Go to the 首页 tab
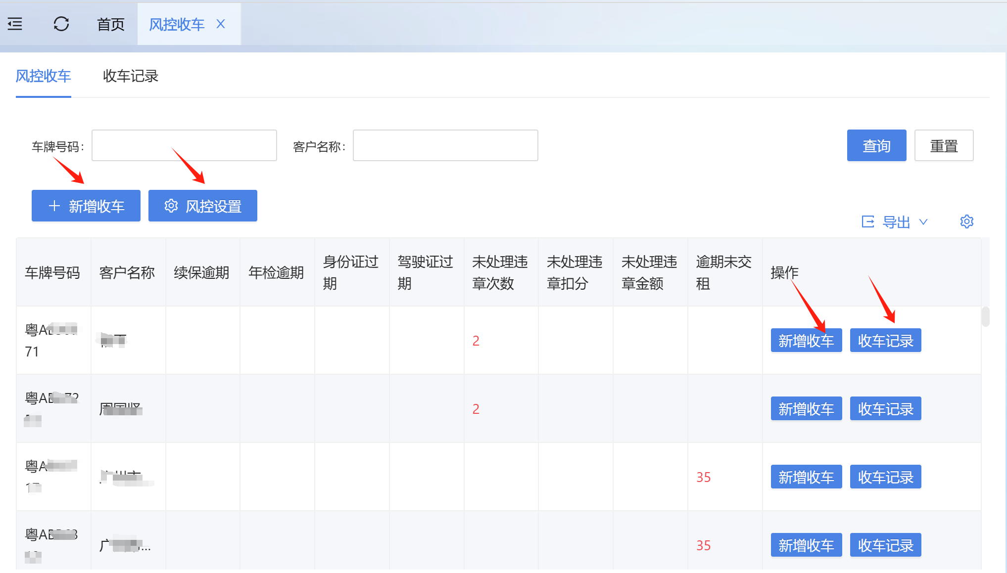 (x=110, y=24)
